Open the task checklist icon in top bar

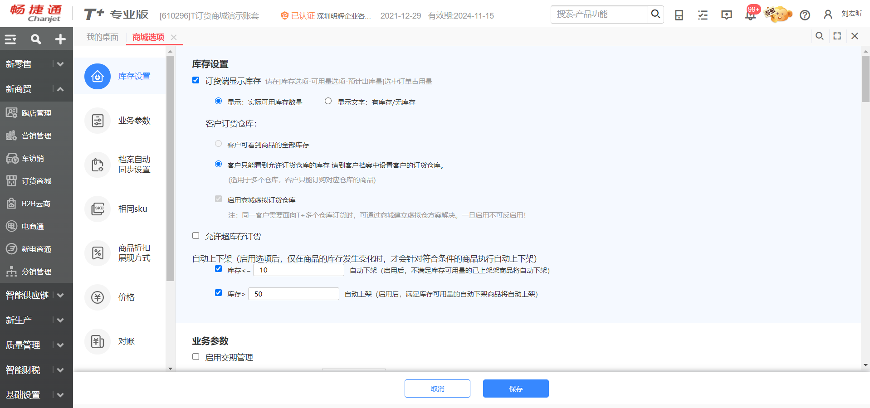pos(703,15)
